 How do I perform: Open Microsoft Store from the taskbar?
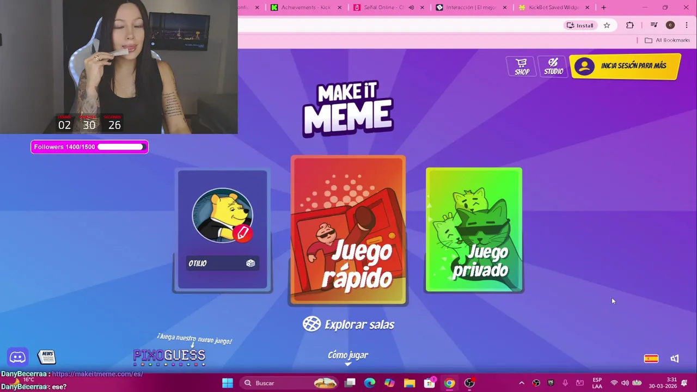(430, 383)
